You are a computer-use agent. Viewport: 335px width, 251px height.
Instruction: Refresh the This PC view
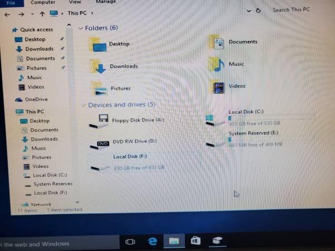coord(258,11)
